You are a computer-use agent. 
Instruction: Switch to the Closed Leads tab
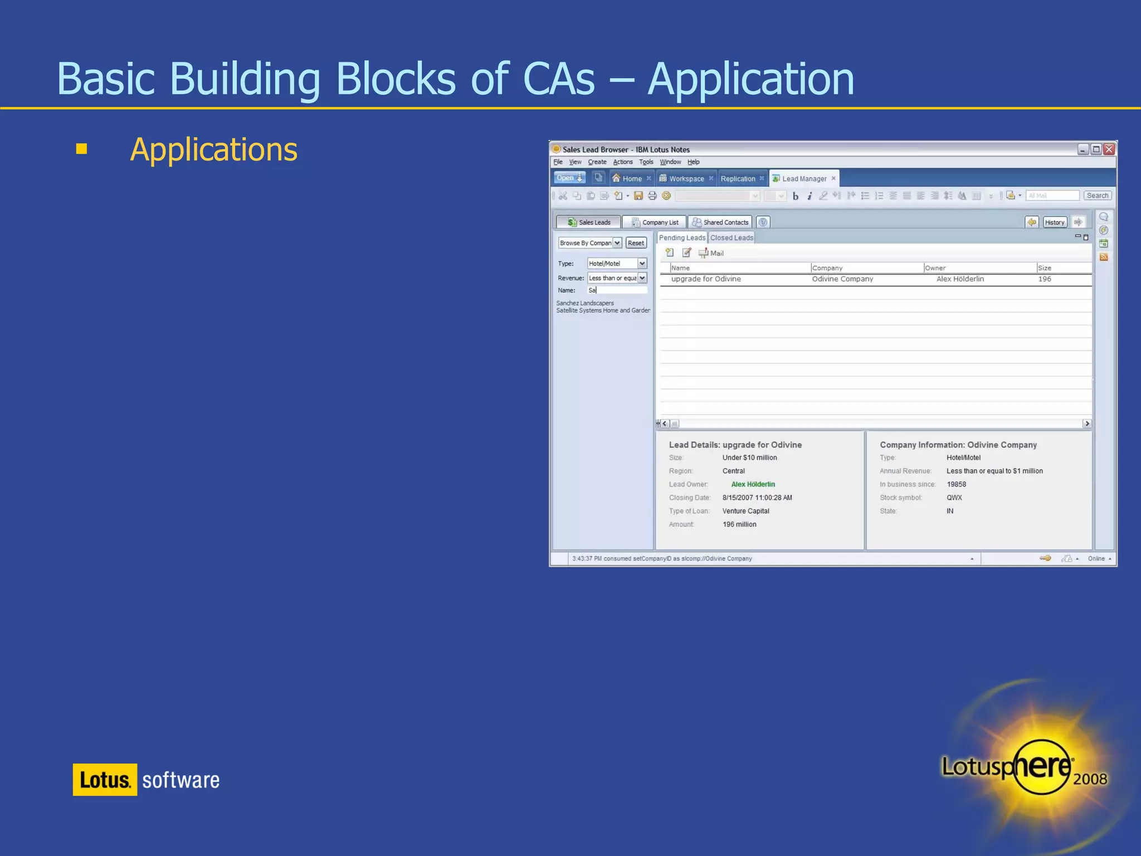(x=732, y=238)
